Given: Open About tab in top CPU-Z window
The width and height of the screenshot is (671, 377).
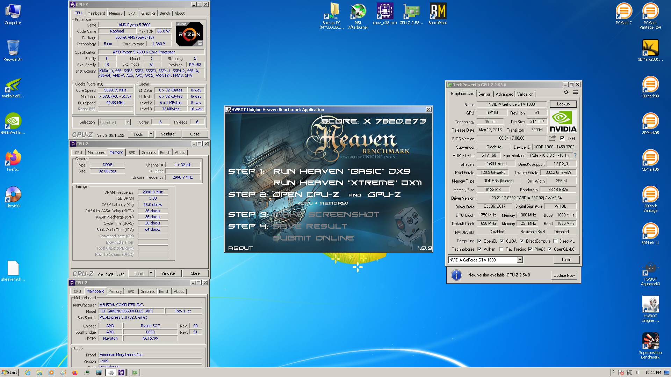Looking at the screenshot, I should point(180,13).
